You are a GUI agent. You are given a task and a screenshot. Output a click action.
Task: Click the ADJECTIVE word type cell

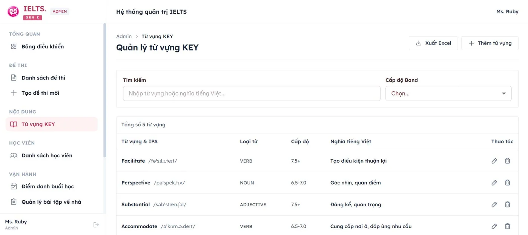coord(253,204)
